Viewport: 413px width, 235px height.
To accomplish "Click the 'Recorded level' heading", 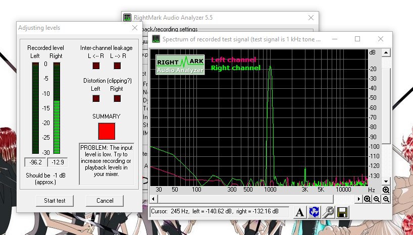I will pyautogui.click(x=45, y=48).
